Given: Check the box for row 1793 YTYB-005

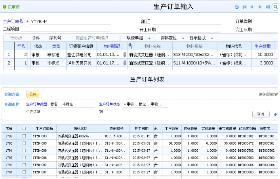Looking at the screenshot, I should coord(24,143).
